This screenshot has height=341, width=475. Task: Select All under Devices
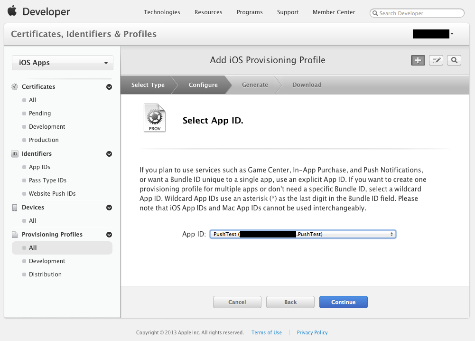[32, 221]
